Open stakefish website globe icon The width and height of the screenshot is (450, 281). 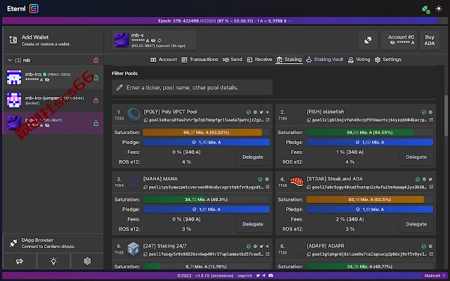coord(430,112)
